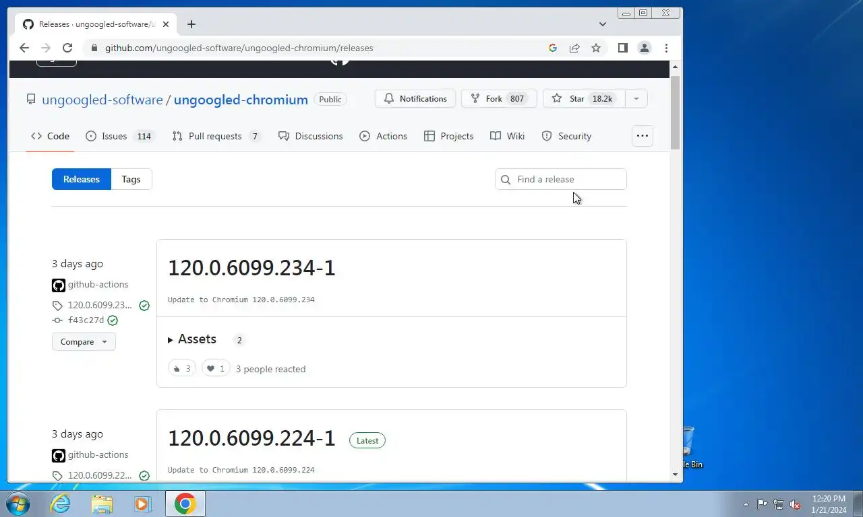Click the Notifications bell button
Viewport: 863px width, 517px height.
(415, 98)
